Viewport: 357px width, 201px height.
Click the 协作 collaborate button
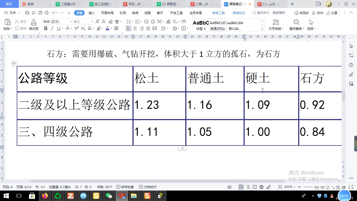(x=318, y=13)
